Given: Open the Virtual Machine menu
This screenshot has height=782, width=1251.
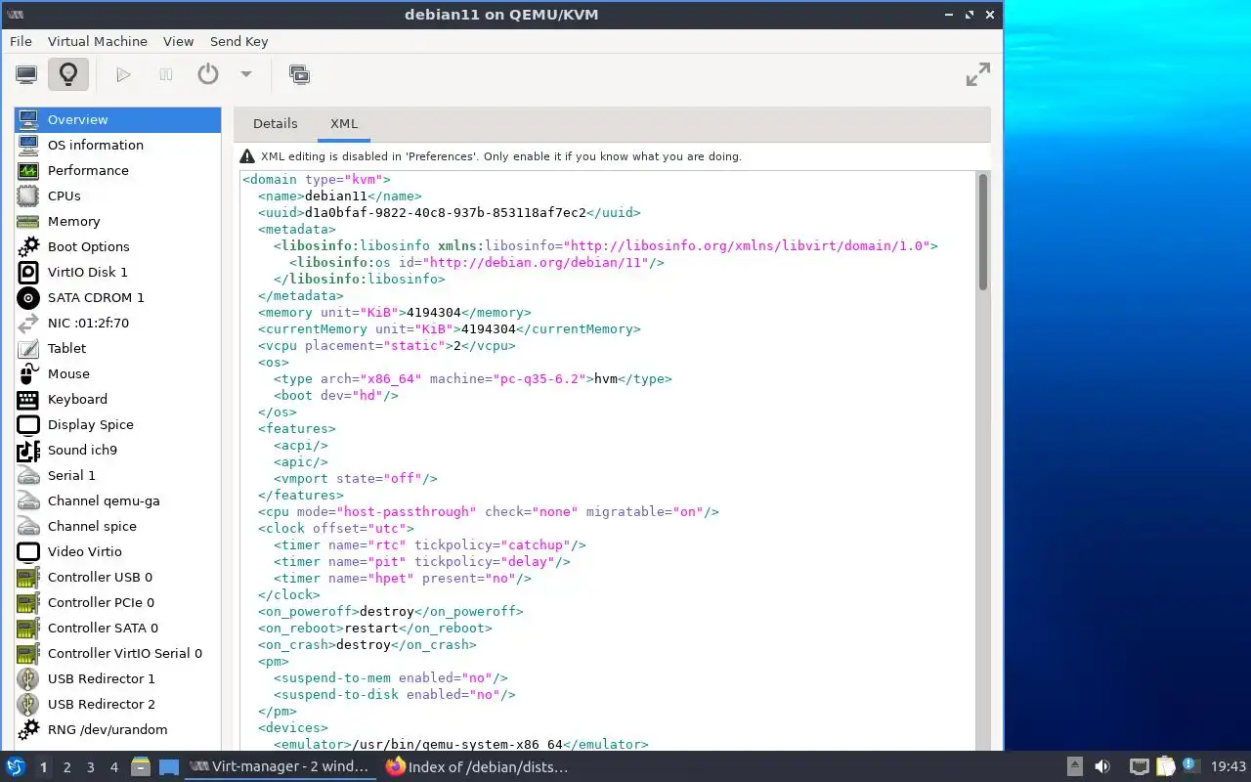Looking at the screenshot, I should coord(98,41).
